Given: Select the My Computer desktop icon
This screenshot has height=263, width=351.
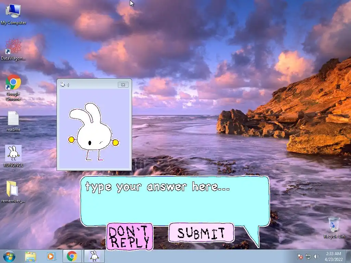Looking at the screenshot, I should pos(13,14).
